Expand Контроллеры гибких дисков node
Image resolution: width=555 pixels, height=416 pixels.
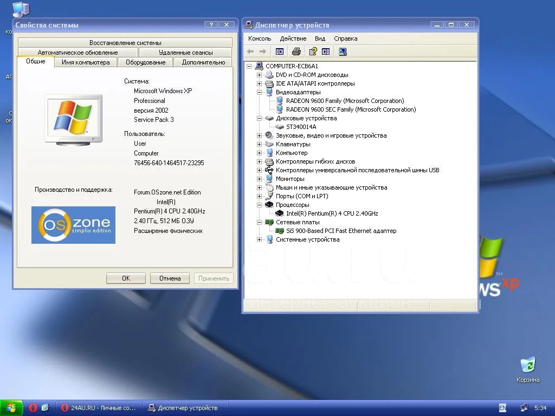tap(260, 161)
